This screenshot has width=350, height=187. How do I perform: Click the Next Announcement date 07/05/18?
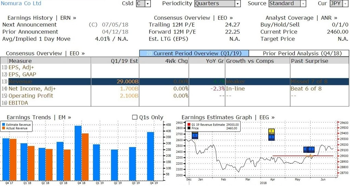[115, 25]
